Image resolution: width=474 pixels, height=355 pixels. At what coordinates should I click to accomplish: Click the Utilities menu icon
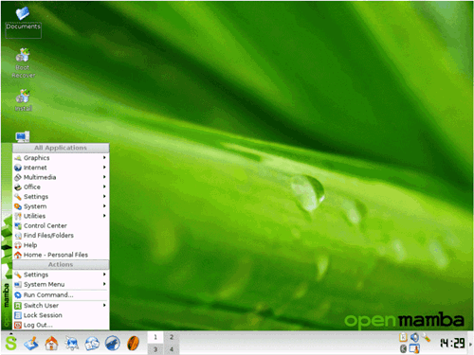tap(18, 216)
